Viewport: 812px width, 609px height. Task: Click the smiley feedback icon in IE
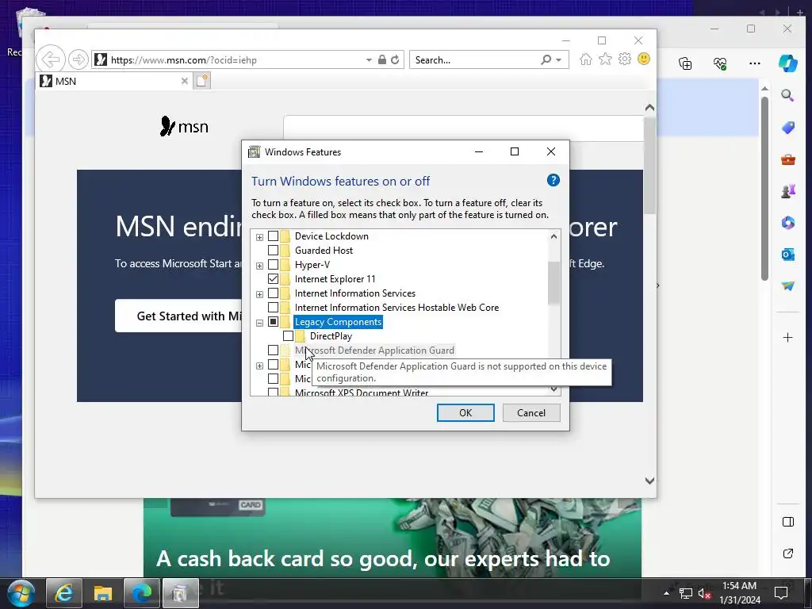pos(644,59)
